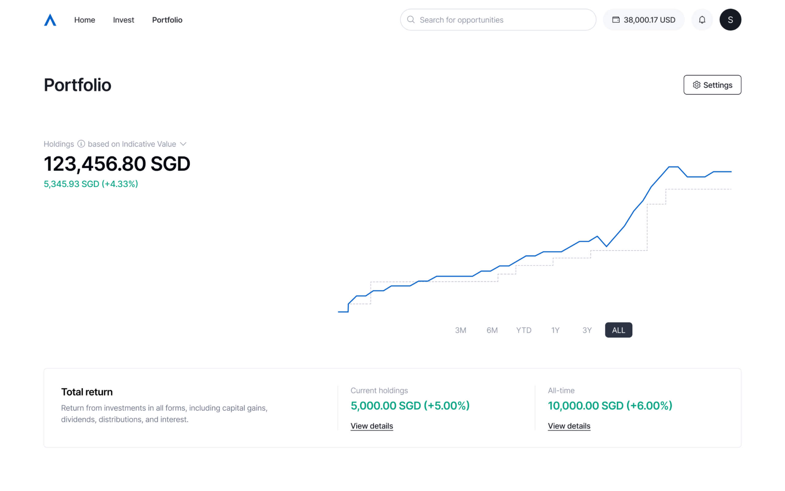The image size is (785, 491).
Task: Open View details under All-time returns
Action: coord(569,426)
